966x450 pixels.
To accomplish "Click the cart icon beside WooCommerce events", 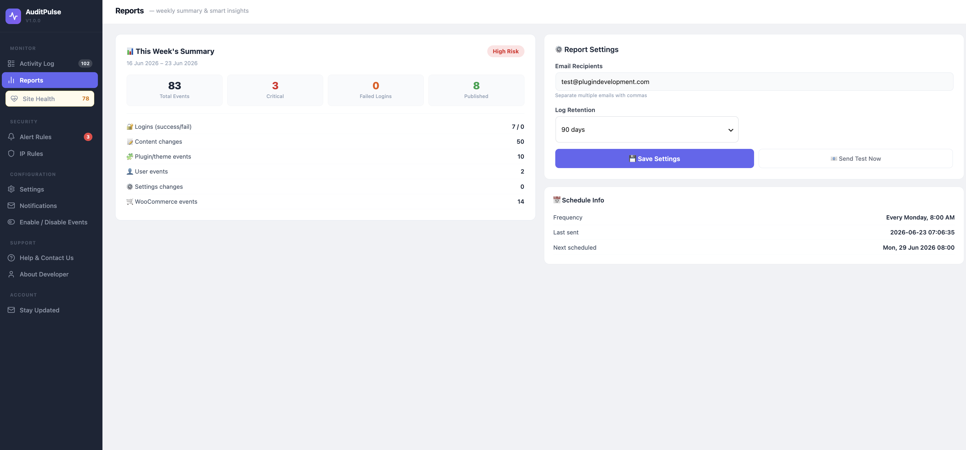I will 130,202.
